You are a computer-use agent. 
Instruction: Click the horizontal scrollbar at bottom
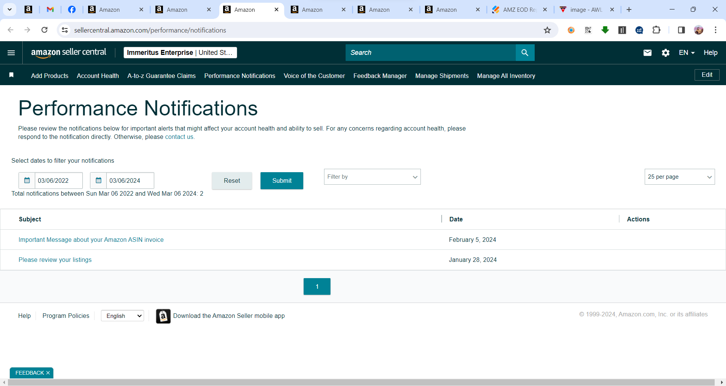(x=361, y=383)
